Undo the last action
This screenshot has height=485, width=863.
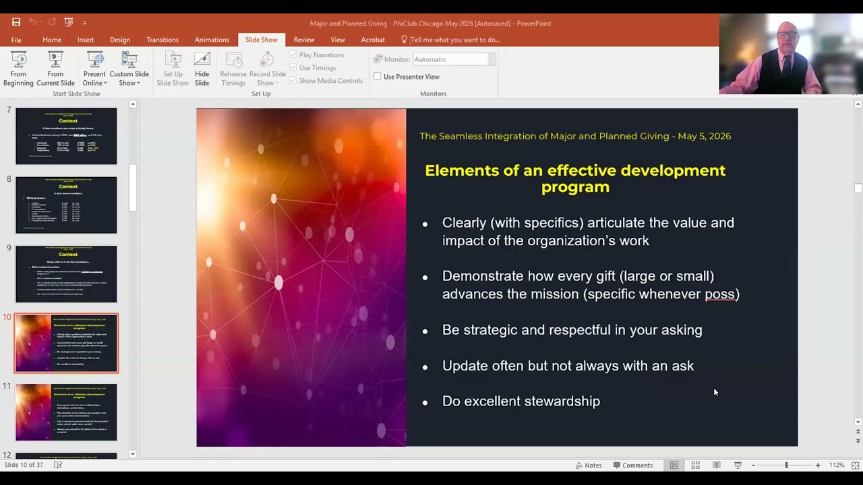pos(32,22)
